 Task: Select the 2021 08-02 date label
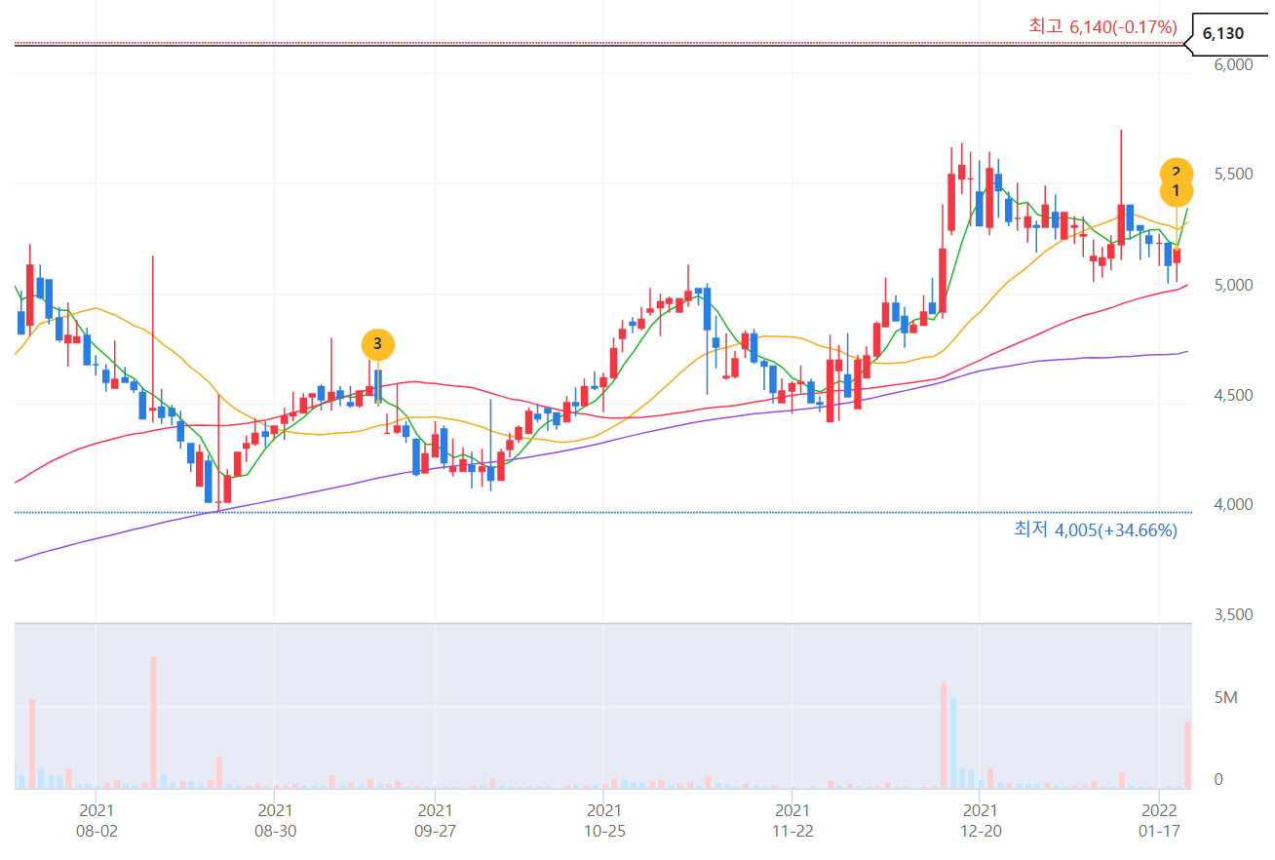(x=97, y=820)
